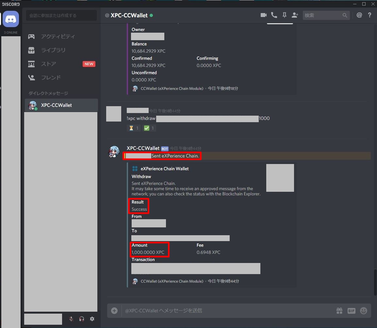
Task: Toggle headphone deafen in the user panel
Action: click(81, 319)
